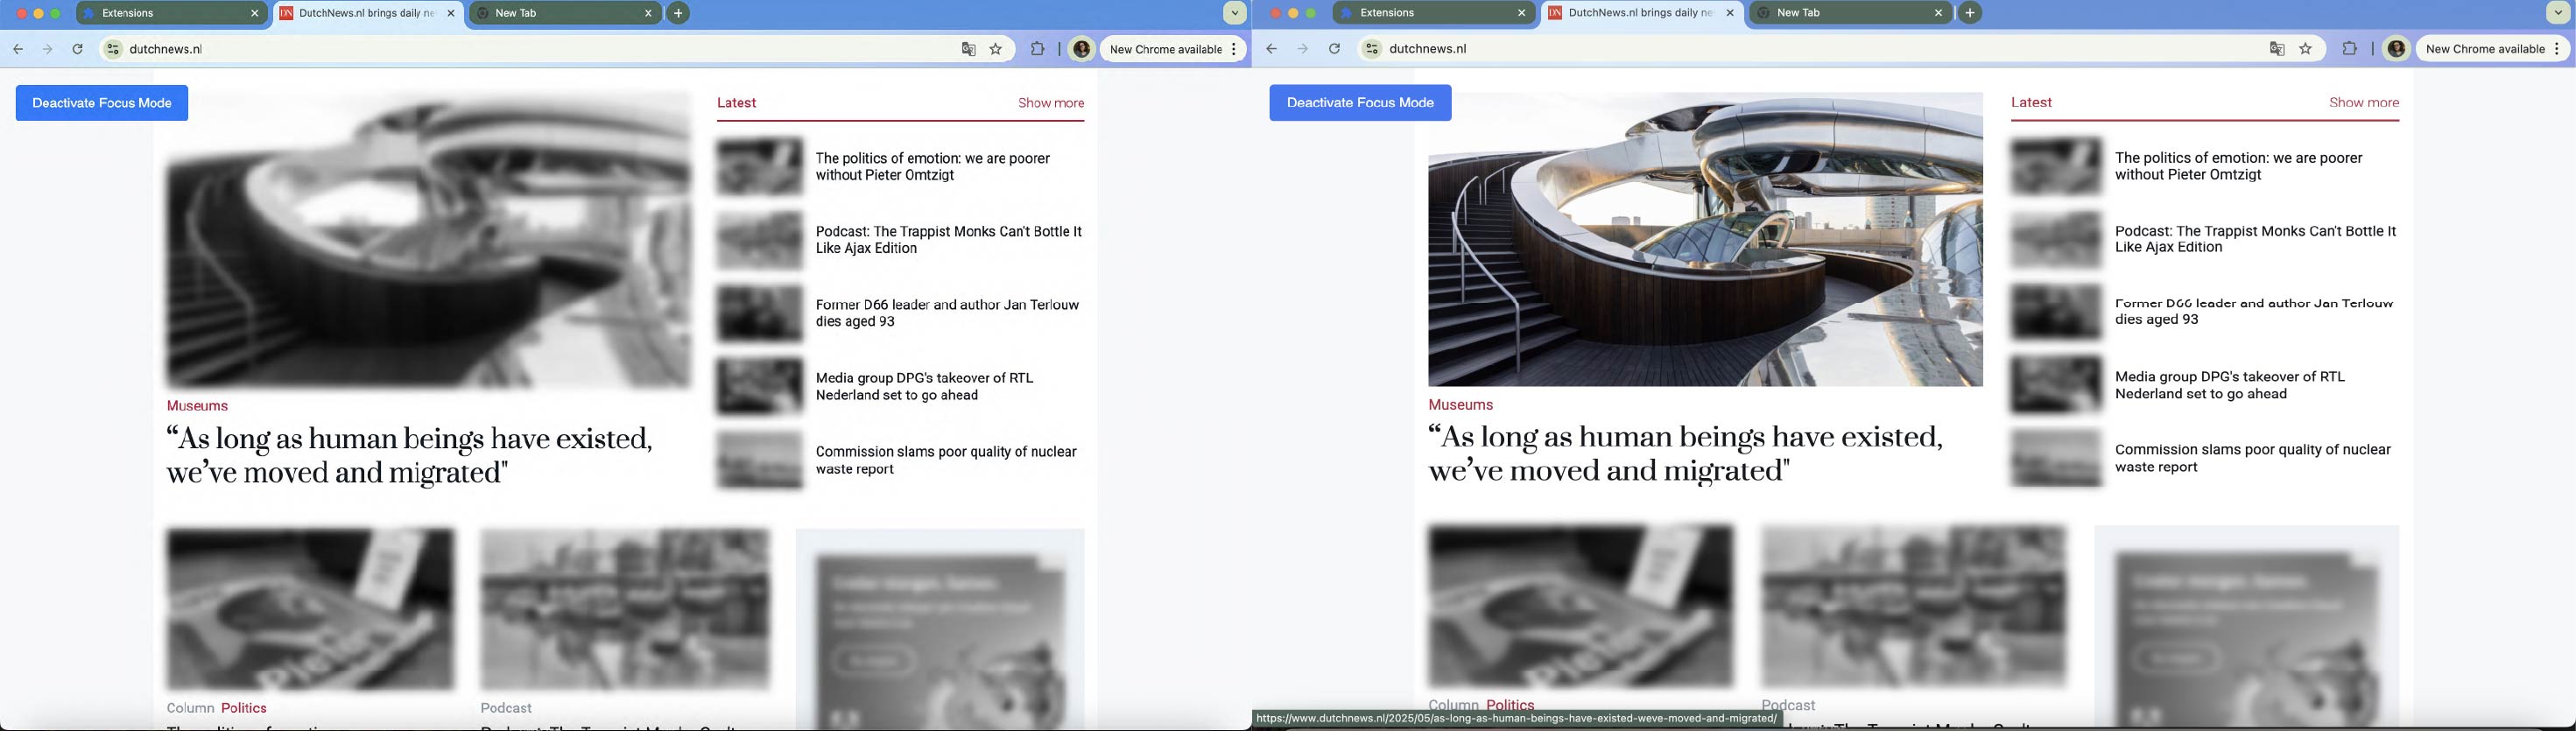Open the site information icon in the right window's address bar
2576x731 pixels.
pyautogui.click(x=1372, y=49)
